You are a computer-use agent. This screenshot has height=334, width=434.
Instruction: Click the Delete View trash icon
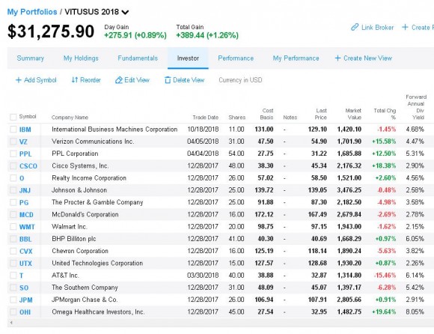click(168, 80)
